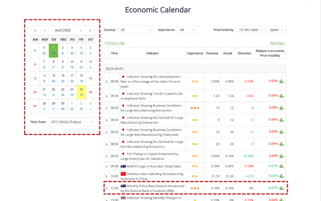Click the +0.20% deviation for Capital Investment
Screen dimensions: 321x201
248,156
